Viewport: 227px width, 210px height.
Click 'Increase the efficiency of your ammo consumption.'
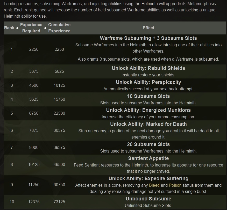(148, 117)
